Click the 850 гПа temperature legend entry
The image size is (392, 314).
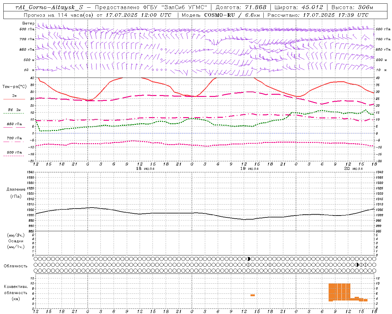14,124
